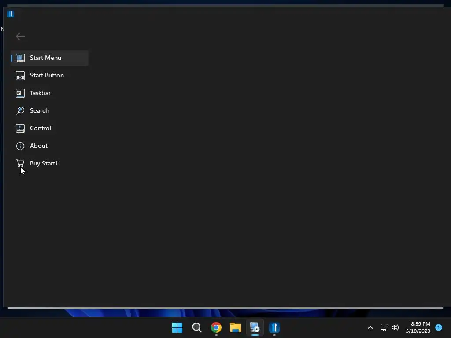Open network status tray icon

click(x=384, y=327)
